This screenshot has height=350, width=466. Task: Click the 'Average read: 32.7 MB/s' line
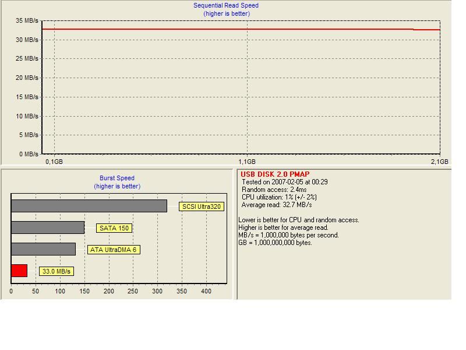pos(277,205)
